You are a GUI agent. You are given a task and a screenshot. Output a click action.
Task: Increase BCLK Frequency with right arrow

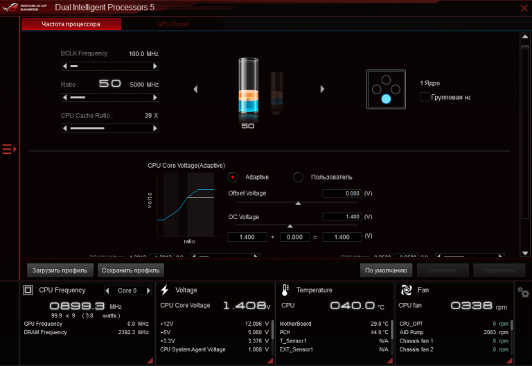click(155, 67)
